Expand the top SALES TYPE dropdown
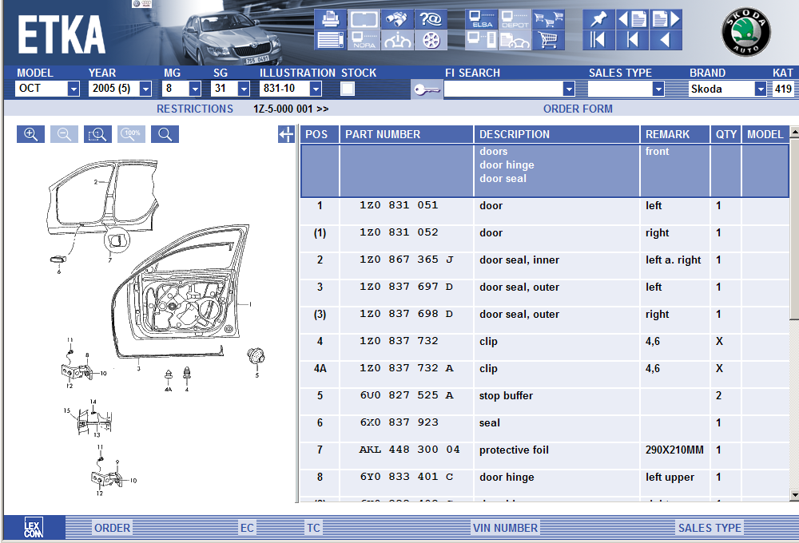The image size is (799, 543). [x=658, y=89]
